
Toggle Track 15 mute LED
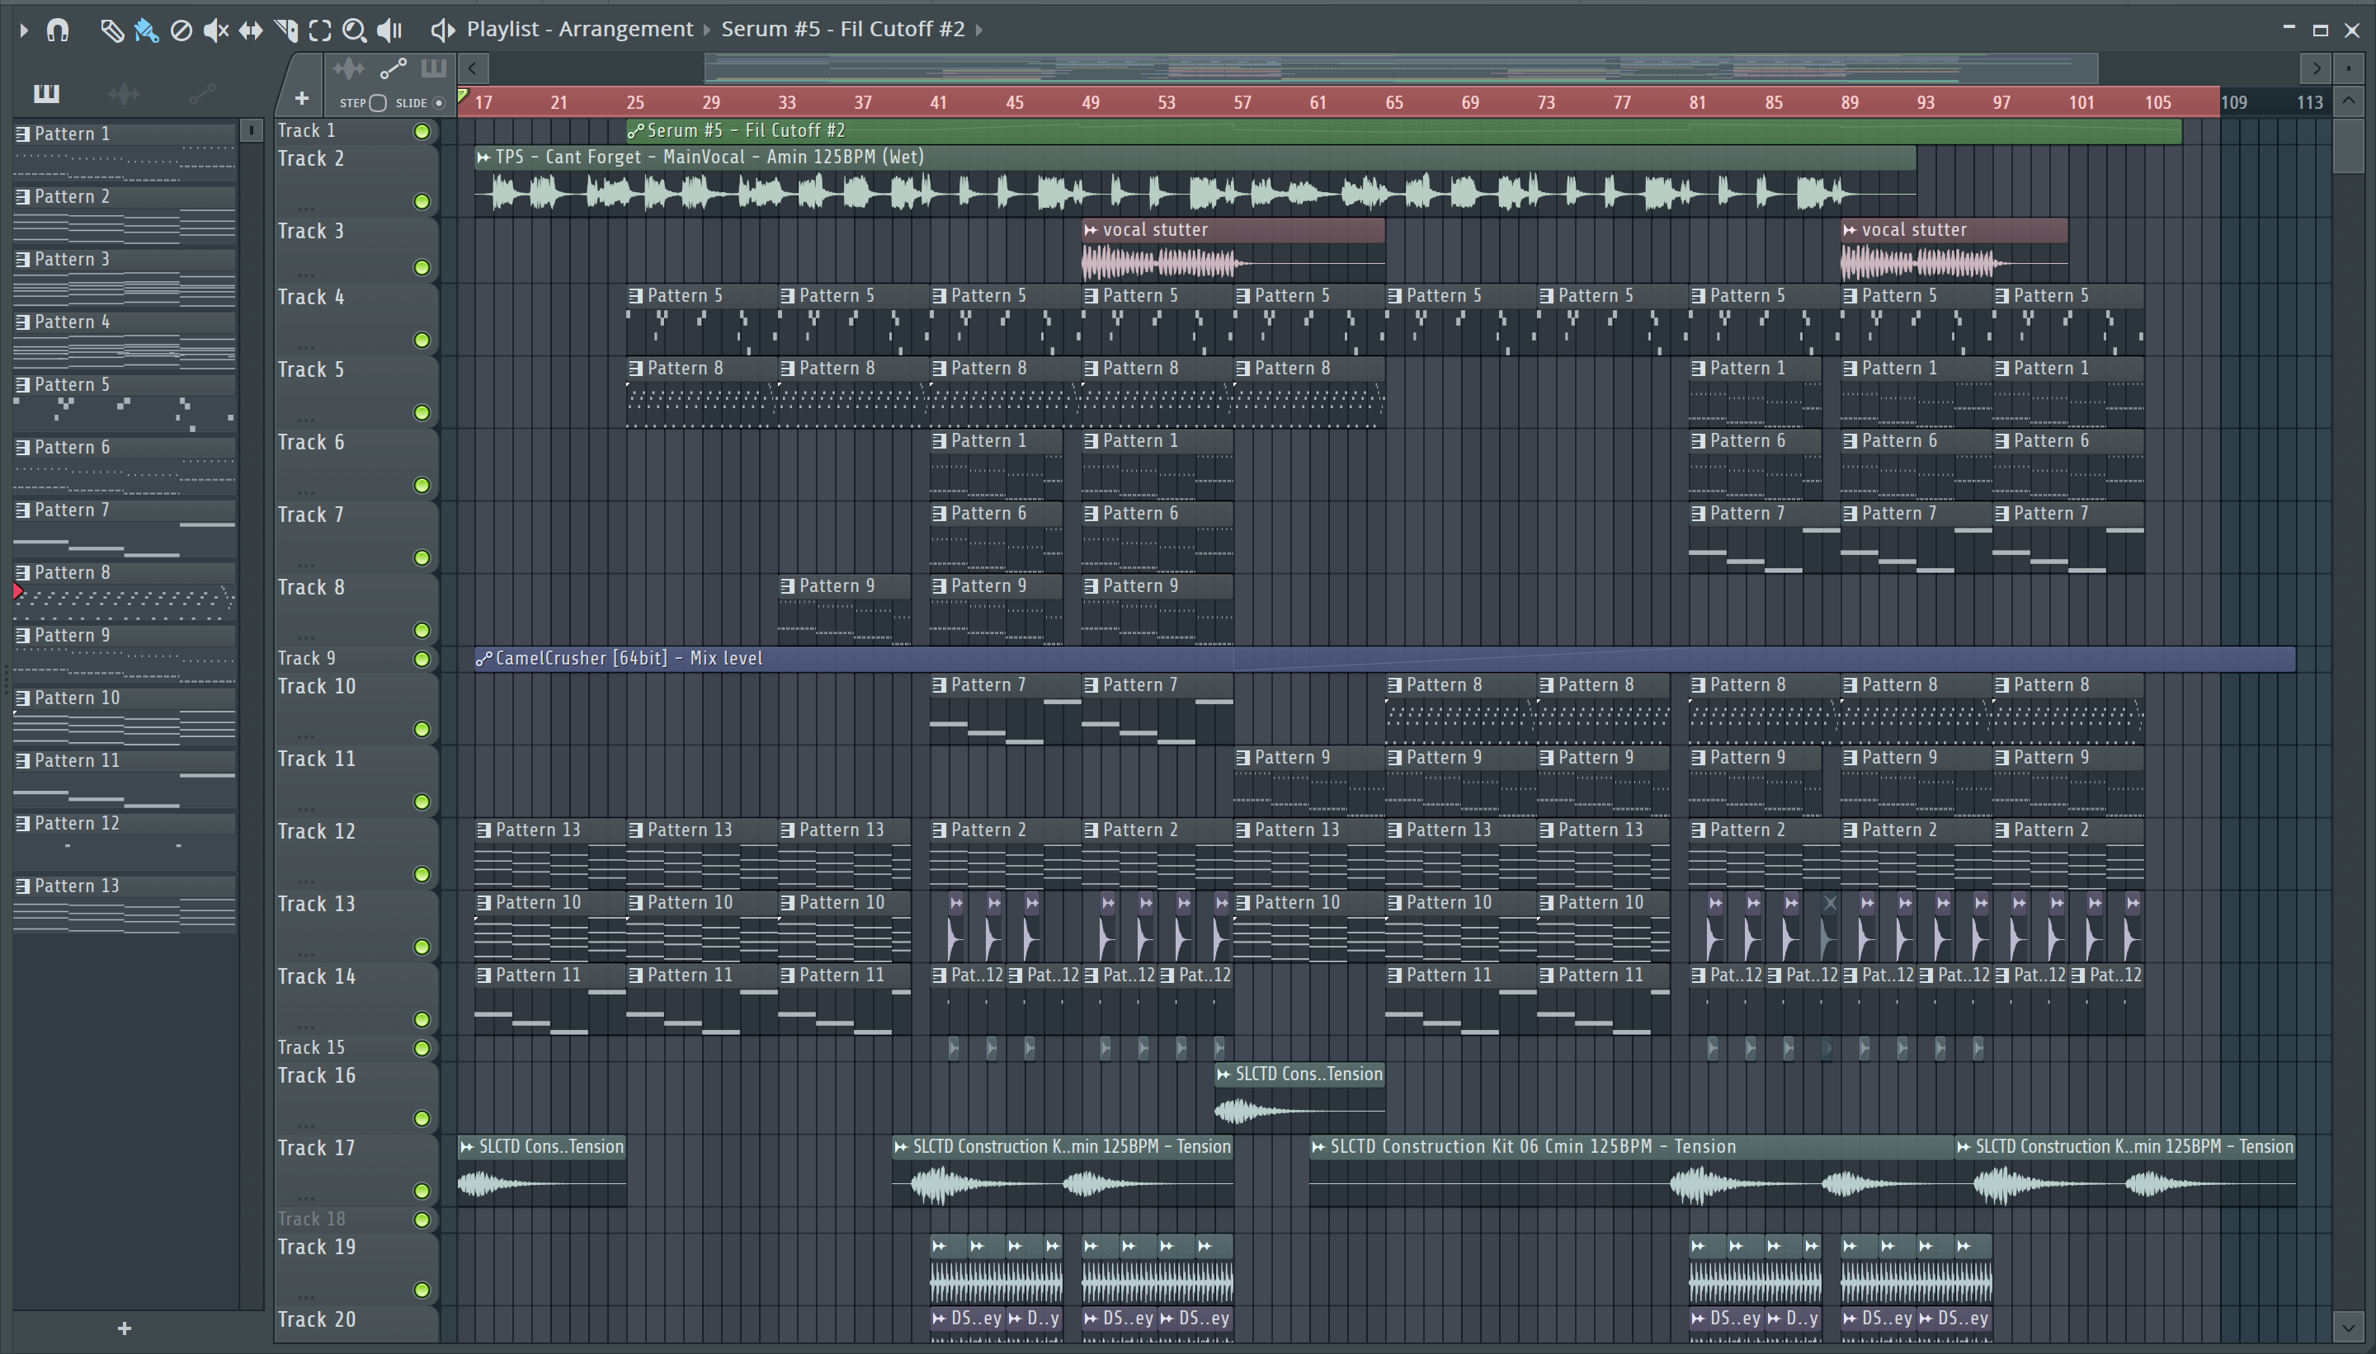click(422, 1048)
